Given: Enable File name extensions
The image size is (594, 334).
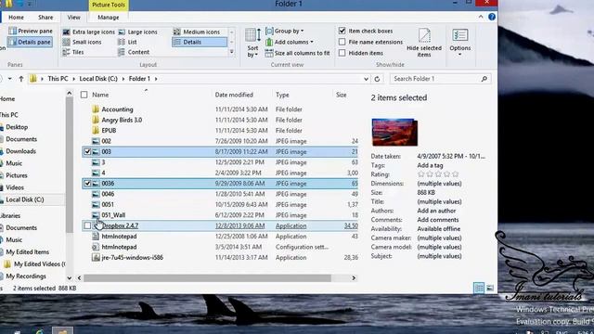Looking at the screenshot, I should (342, 42).
